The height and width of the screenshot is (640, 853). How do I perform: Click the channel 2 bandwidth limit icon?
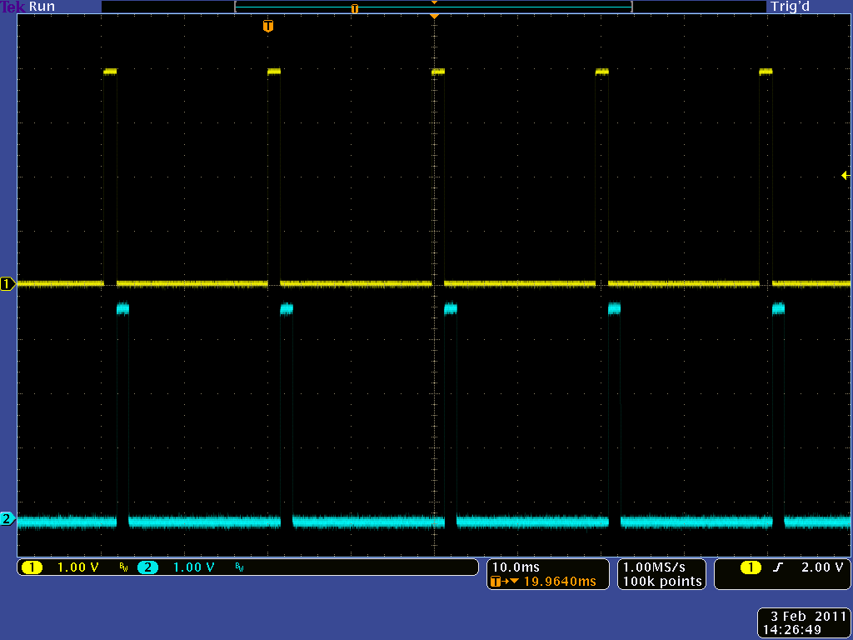pyautogui.click(x=240, y=567)
